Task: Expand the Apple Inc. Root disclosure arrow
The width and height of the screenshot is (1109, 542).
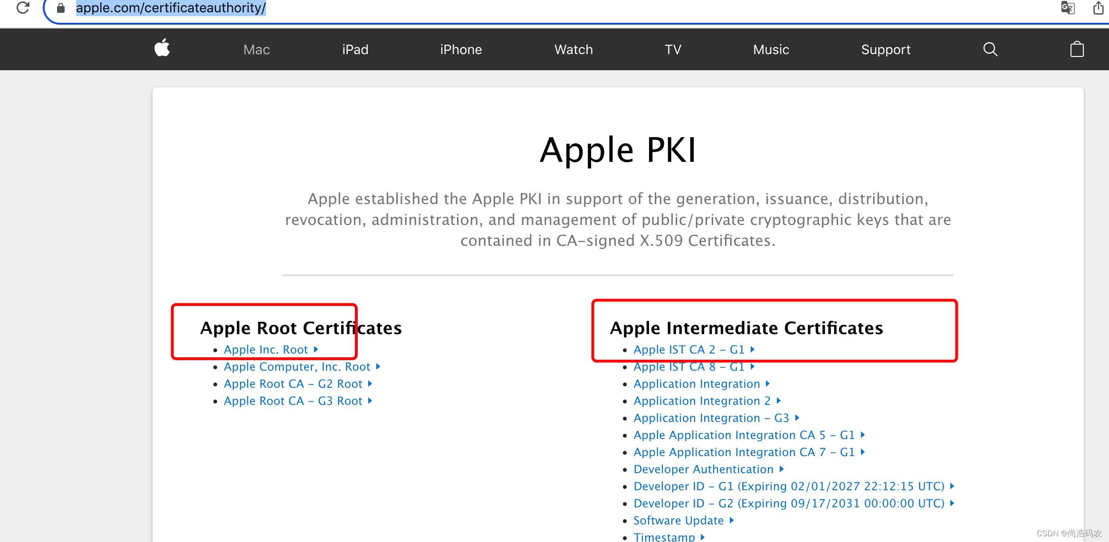Action: pyautogui.click(x=316, y=349)
